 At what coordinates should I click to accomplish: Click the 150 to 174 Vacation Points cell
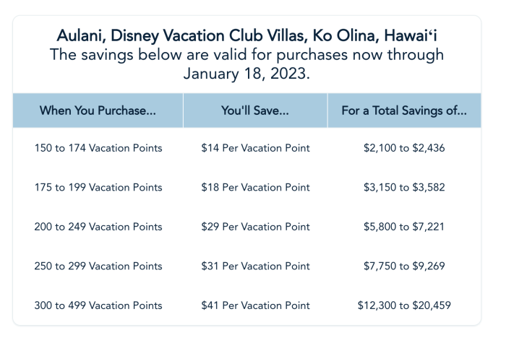point(98,148)
